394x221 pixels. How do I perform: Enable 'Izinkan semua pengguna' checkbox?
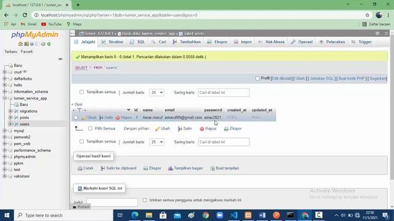145,200
